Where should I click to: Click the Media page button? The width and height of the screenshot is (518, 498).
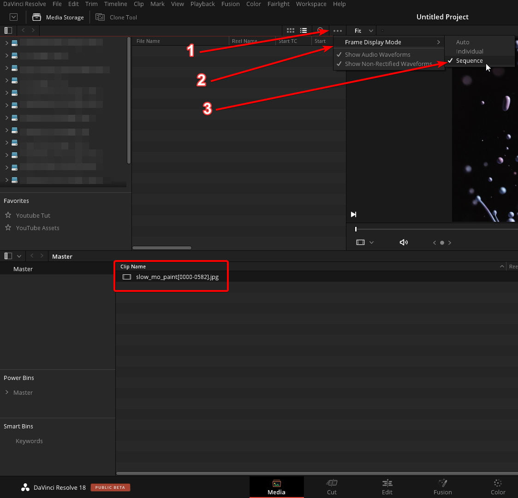coord(276,487)
